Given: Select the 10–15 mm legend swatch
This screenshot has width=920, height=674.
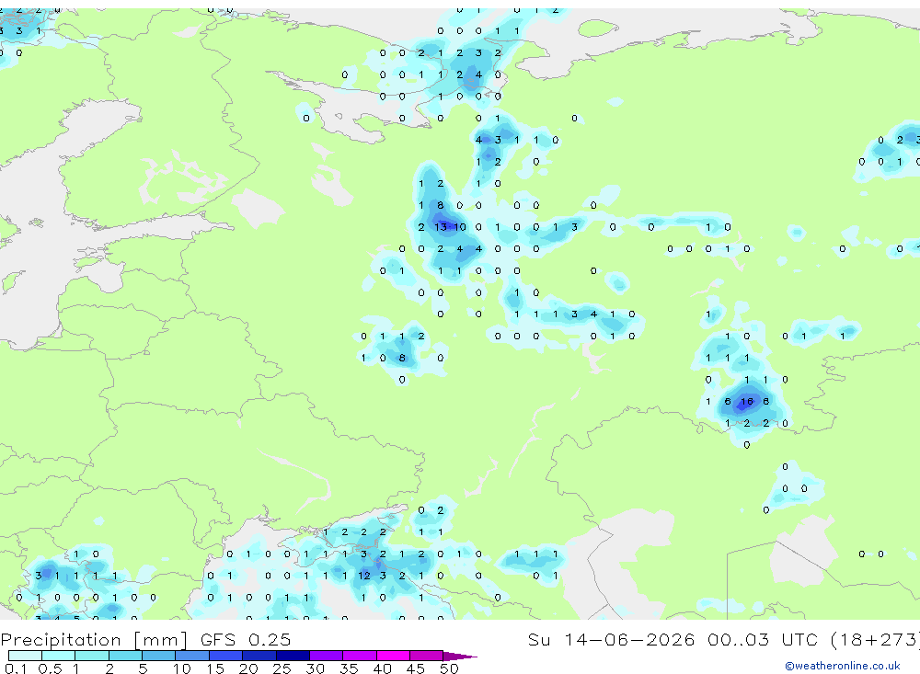Looking at the screenshot, I should (192, 656).
